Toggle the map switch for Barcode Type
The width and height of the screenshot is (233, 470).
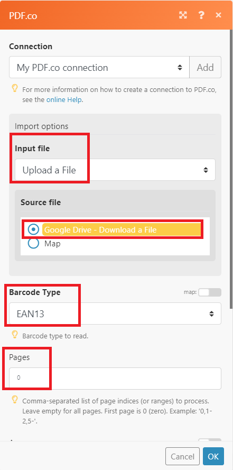[210, 292]
